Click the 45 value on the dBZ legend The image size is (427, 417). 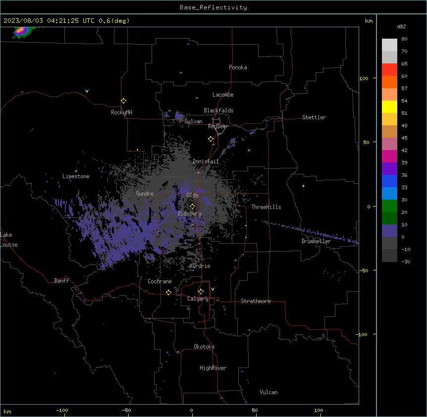click(x=404, y=138)
